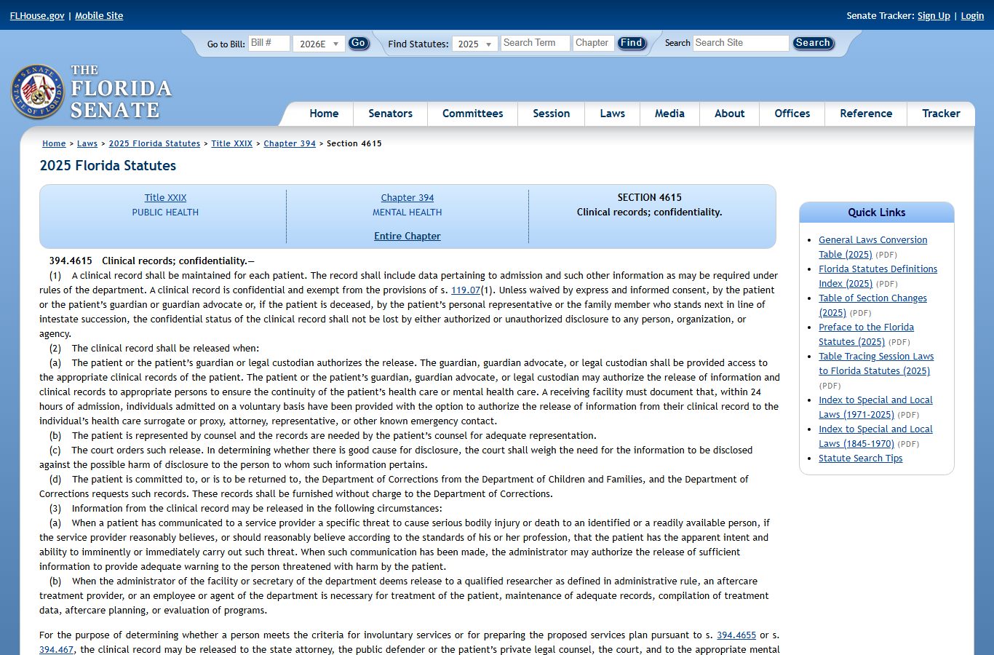This screenshot has width=994, height=655.
Task: Open Statute Search Tips link
Action: (860, 458)
